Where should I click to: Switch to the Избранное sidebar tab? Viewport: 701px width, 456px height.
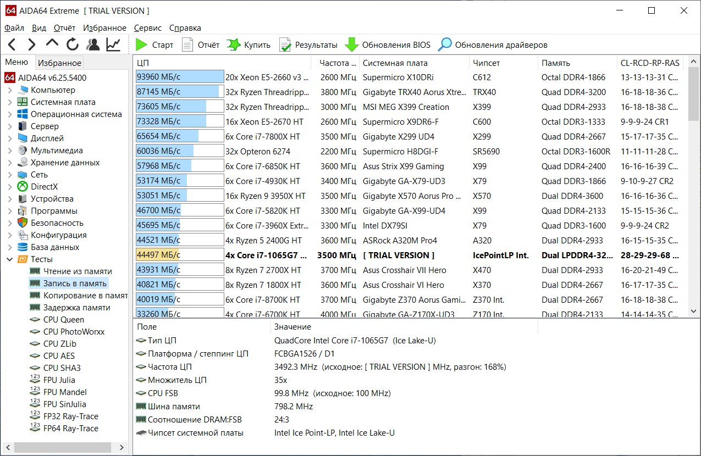(60, 63)
